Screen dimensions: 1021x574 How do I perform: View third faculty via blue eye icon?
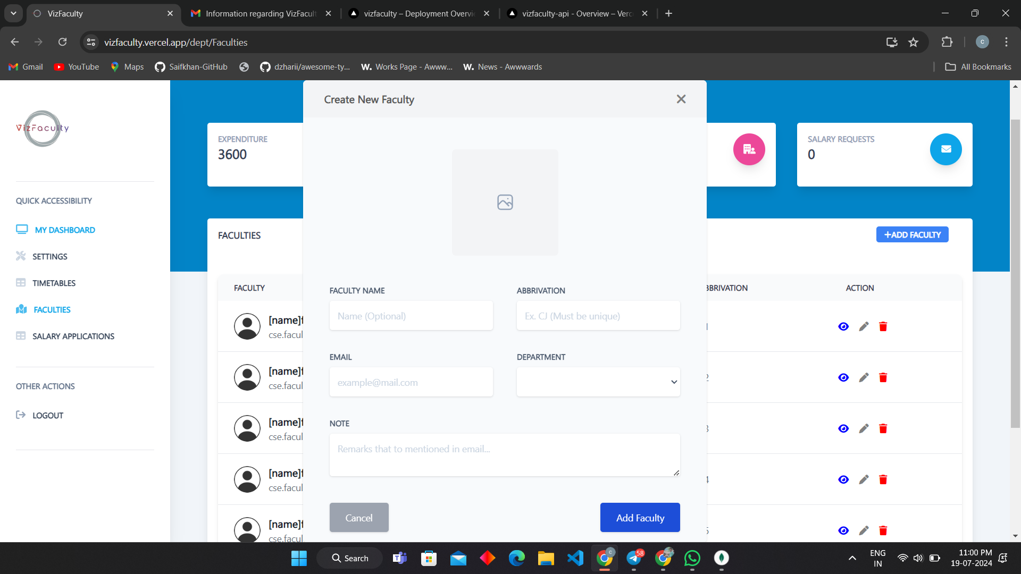[x=843, y=428]
